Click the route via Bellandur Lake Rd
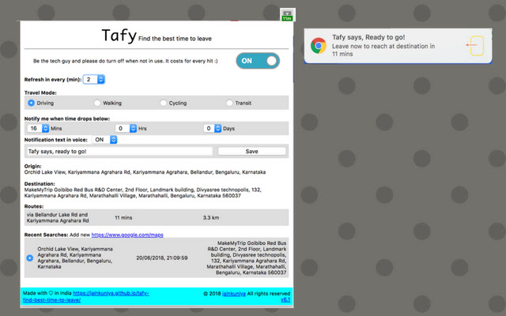This screenshot has height=316, width=506. [x=58, y=218]
